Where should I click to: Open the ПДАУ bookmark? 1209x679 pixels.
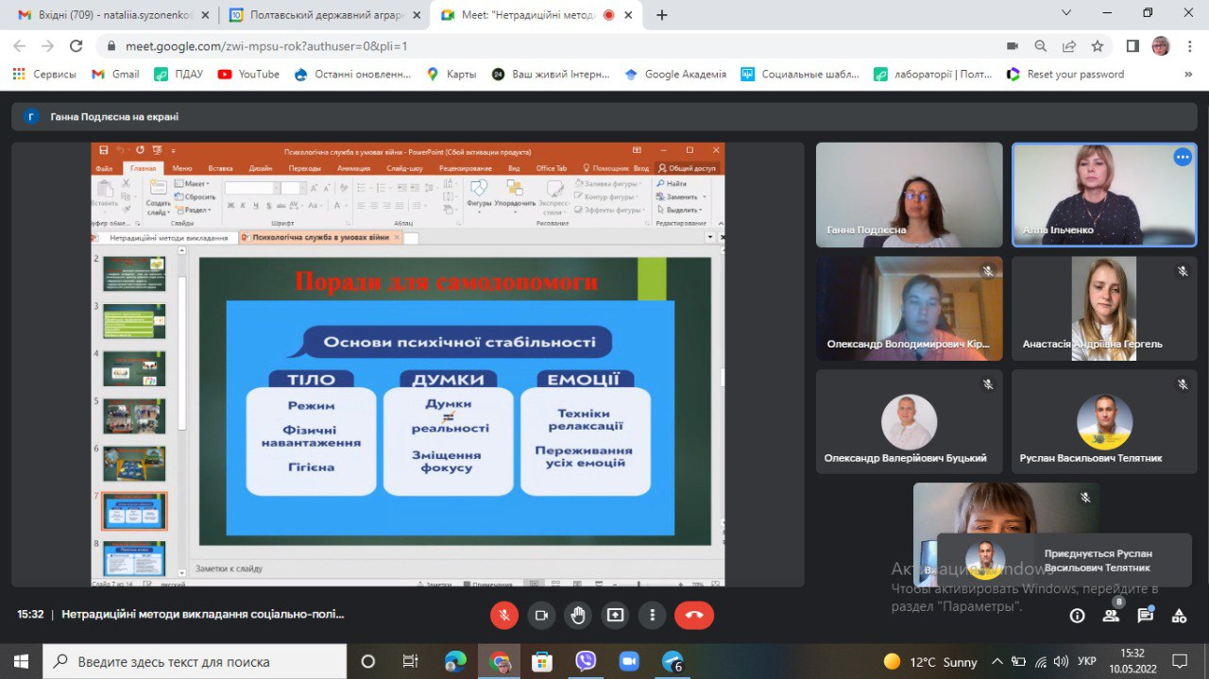pyautogui.click(x=179, y=74)
